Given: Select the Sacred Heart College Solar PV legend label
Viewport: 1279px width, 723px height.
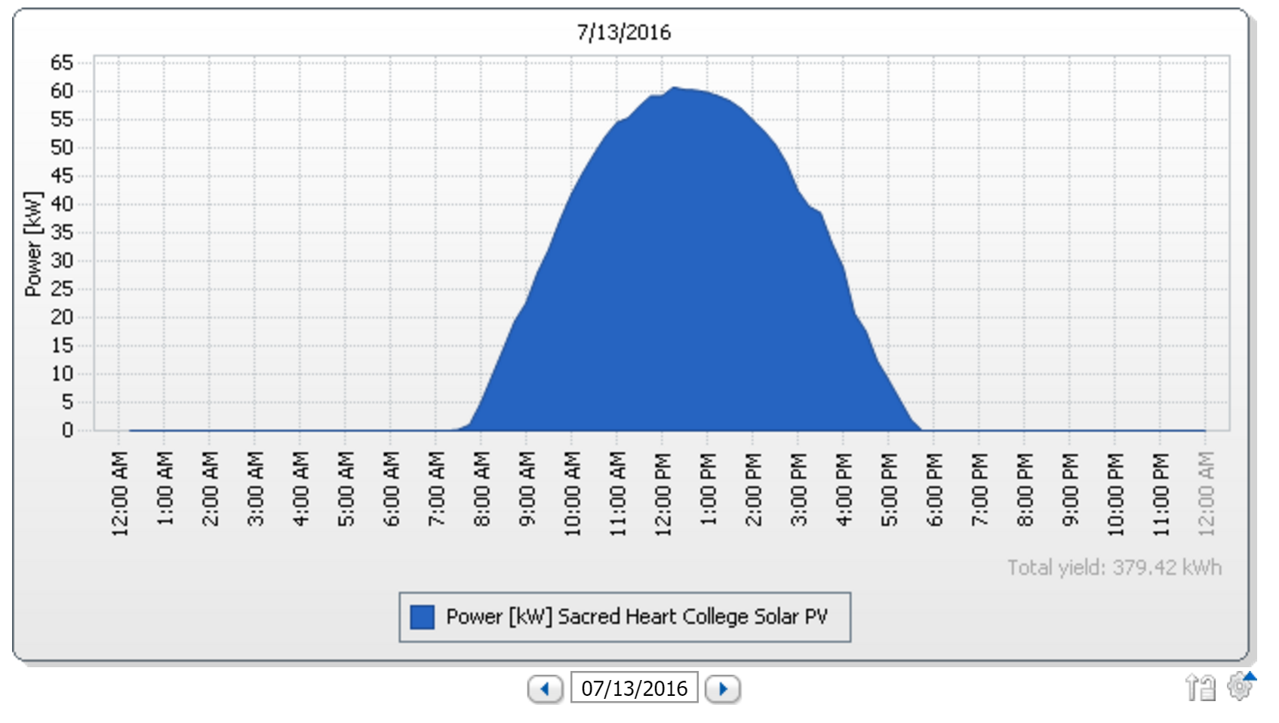Looking at the screenshot, I should click(x=637, y=617).
